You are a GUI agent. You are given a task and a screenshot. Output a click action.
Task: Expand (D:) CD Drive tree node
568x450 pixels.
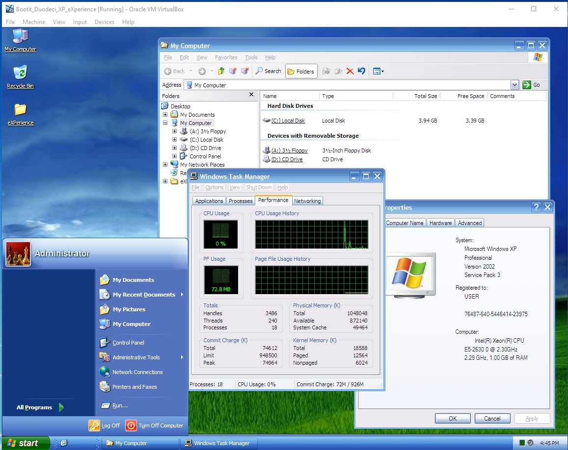174,148
